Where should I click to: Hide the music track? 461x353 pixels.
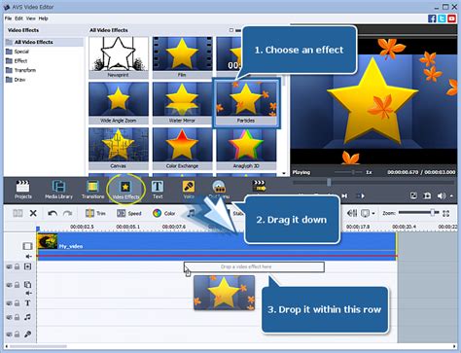9,317
